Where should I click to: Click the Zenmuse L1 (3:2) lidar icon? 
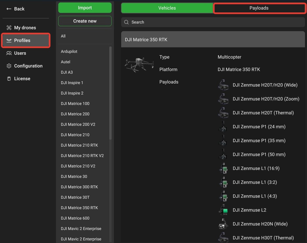pyautogui.click(x=223, y=182)
